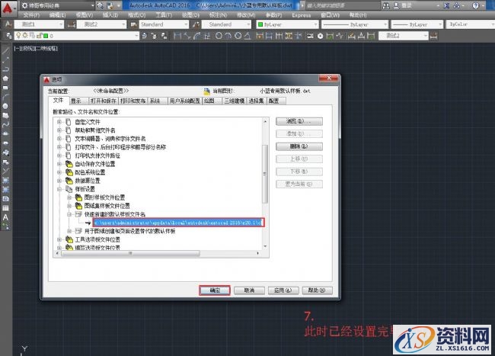
Task: Click the infocenter search input field
Action: point(343,5)
